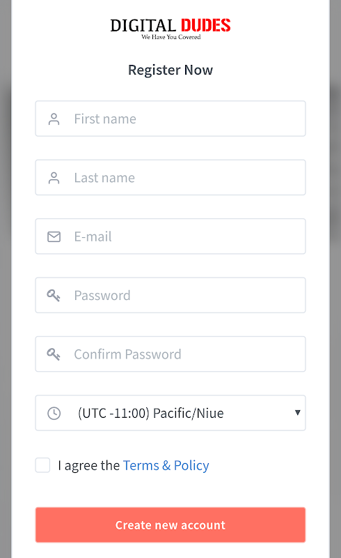This screenshot has height=558, width=341.
Task: Click the key icon beside Confirm Password
Action: (x=54, y=354)
